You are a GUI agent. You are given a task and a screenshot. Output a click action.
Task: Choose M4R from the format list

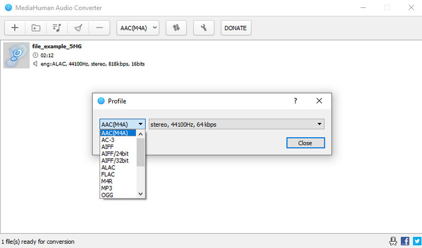click(118, 181)
